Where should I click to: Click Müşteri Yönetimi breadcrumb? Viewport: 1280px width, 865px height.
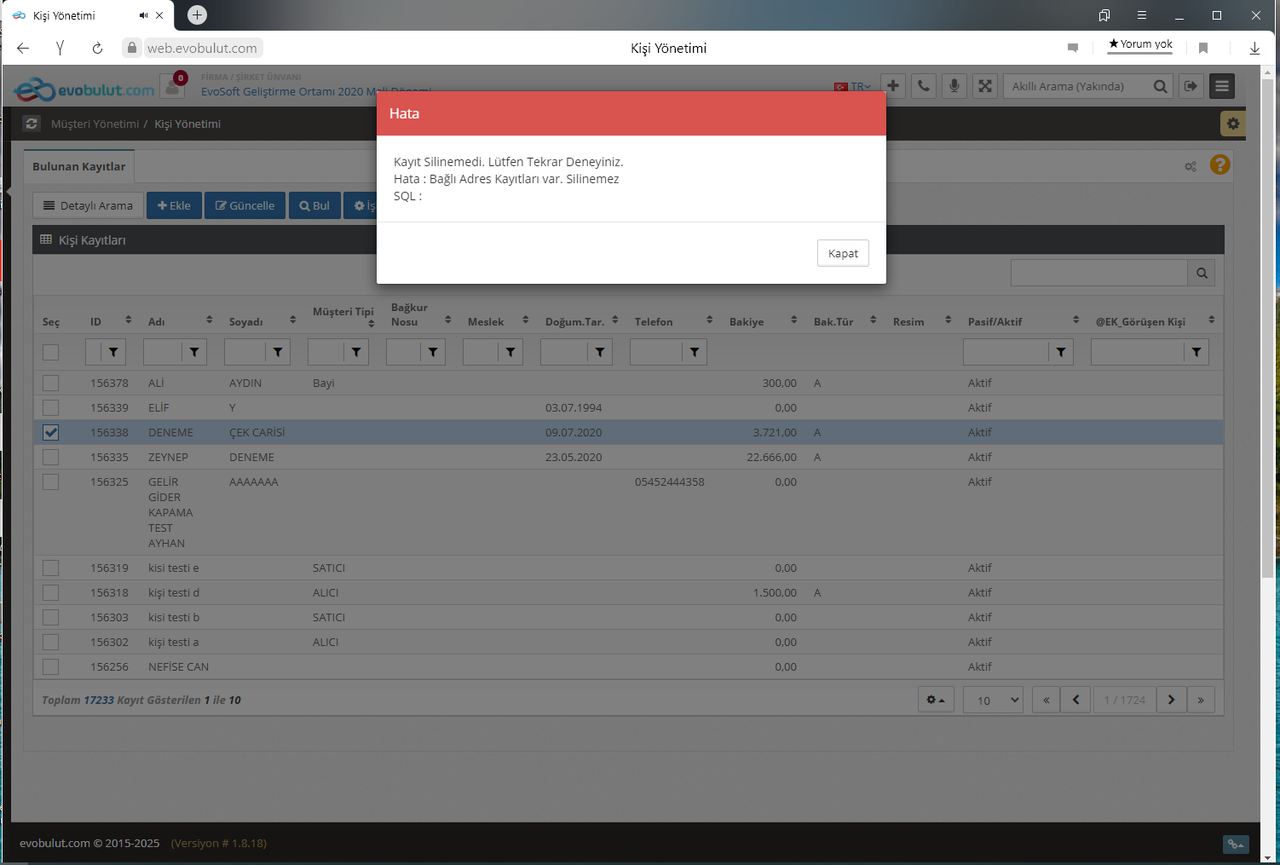click(95, 124)
